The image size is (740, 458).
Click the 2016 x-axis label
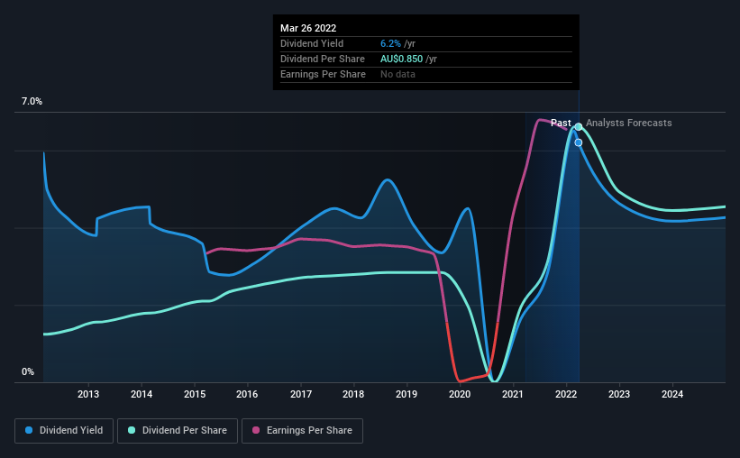click(x=247, y=394)
